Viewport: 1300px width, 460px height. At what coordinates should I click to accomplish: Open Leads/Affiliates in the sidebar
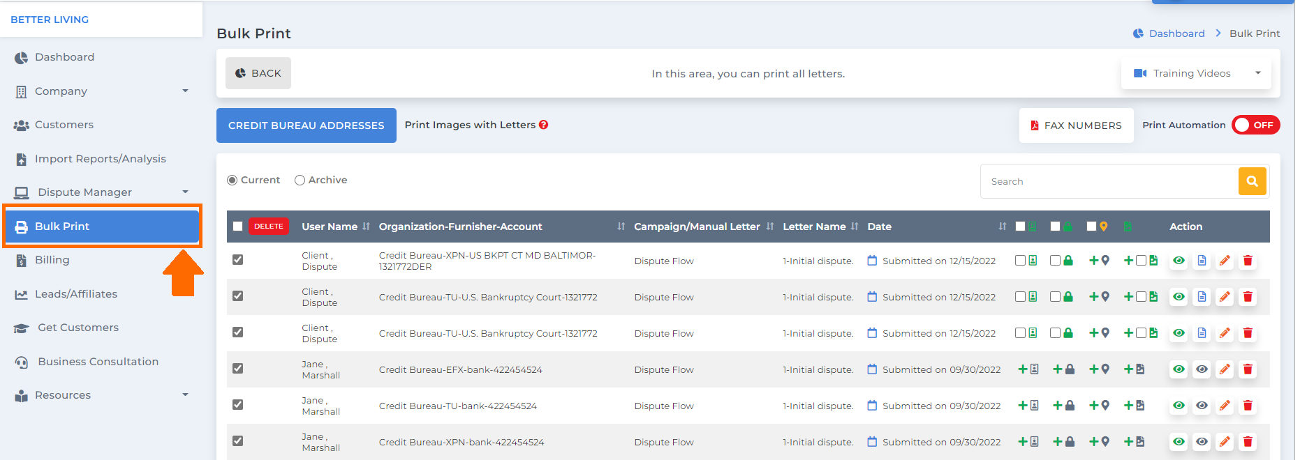click(76, 294)
